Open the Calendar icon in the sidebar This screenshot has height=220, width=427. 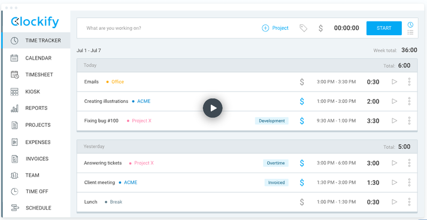pos(14,58)
